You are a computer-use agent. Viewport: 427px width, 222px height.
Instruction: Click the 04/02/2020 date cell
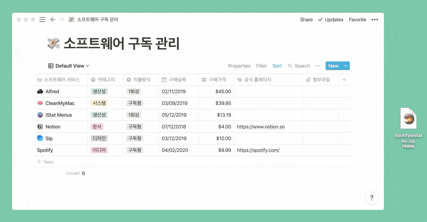coord(178,150)
